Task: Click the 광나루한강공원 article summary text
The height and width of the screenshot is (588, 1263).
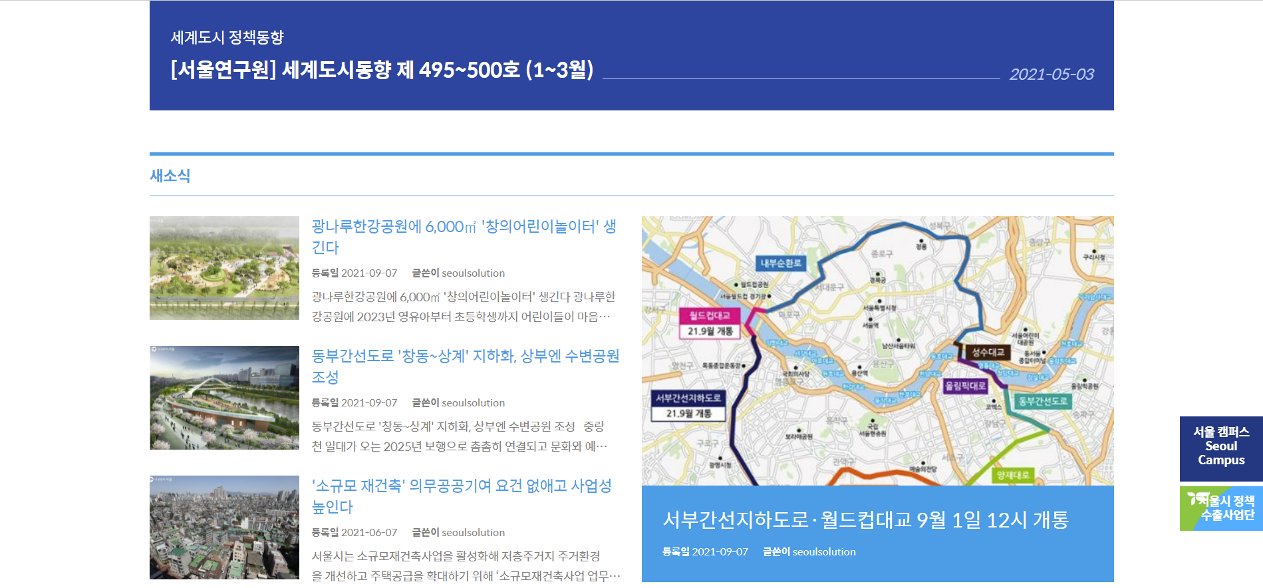Action: click(x=463, y=307)
